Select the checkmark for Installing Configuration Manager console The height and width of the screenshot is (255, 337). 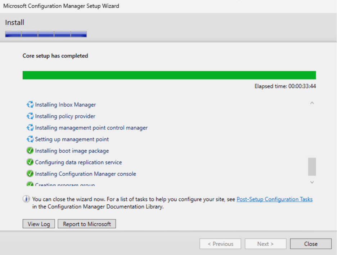point(31,173)
